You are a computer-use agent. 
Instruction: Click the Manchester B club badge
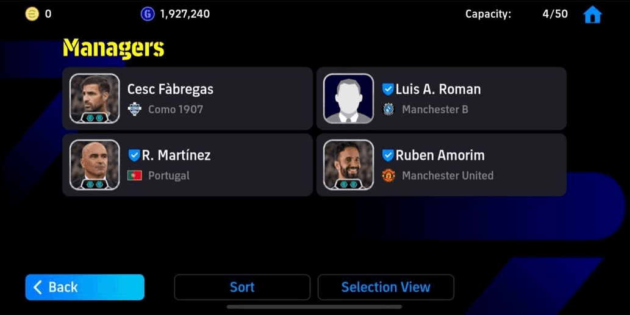click(388, 109)
